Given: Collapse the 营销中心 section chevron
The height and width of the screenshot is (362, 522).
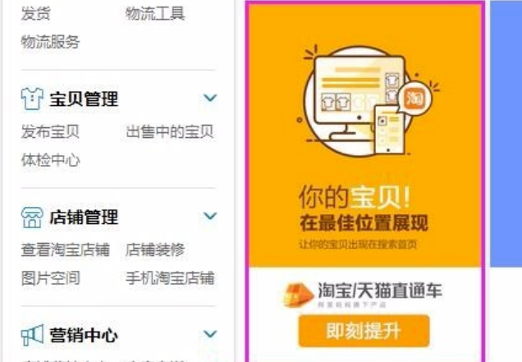Looking at the screenshot, I should point(210,334).
